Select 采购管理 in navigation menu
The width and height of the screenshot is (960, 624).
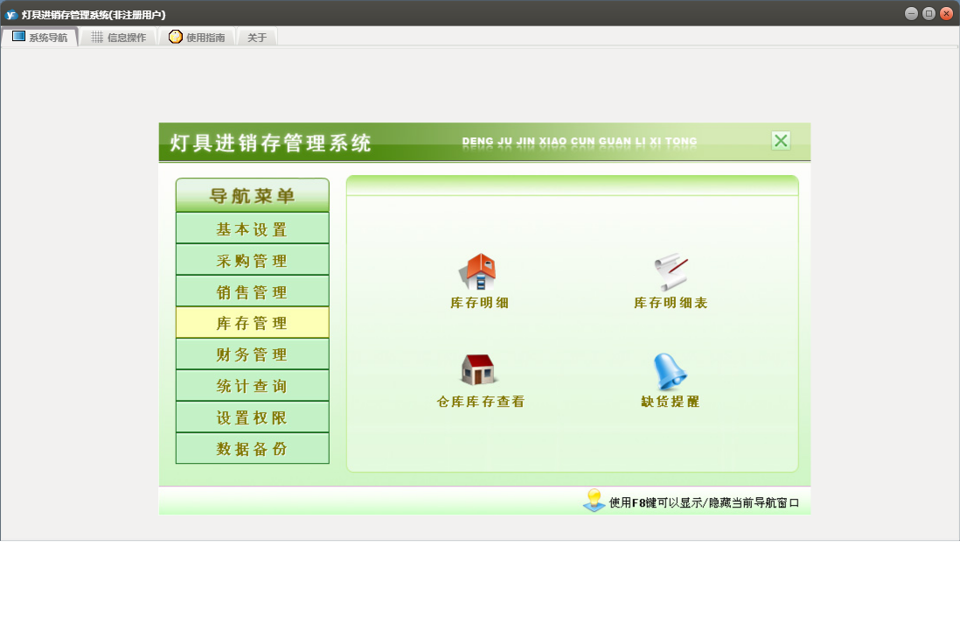pyautogui.click(x=253, y=261)
